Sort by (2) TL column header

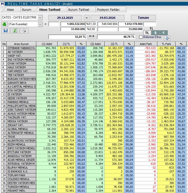[x=114, y=44]
